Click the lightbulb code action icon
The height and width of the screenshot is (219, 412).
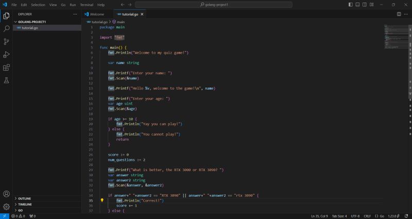click(102, 200)
